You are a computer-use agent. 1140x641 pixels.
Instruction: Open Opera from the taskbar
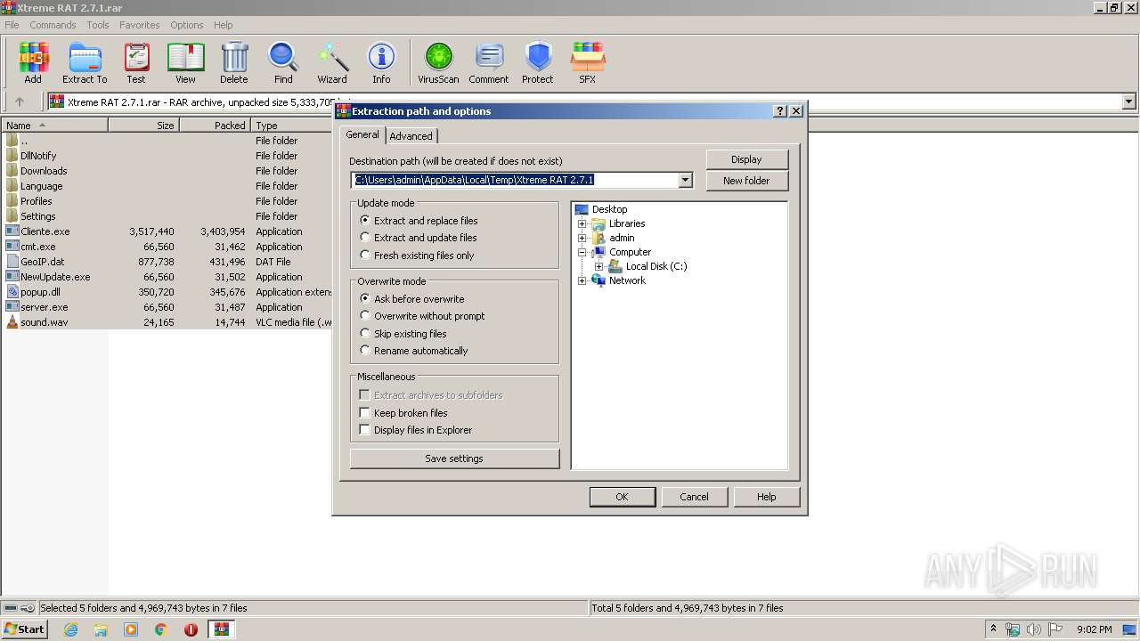(x=191, y=629)
